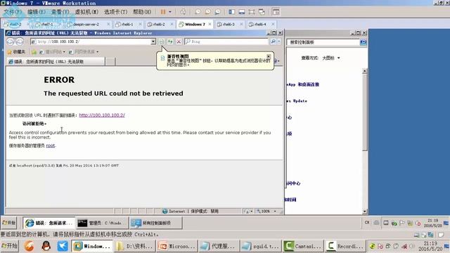Click the root administrator link
The image size is (450, 253).
pyautogui.click(x=50, y=145)
